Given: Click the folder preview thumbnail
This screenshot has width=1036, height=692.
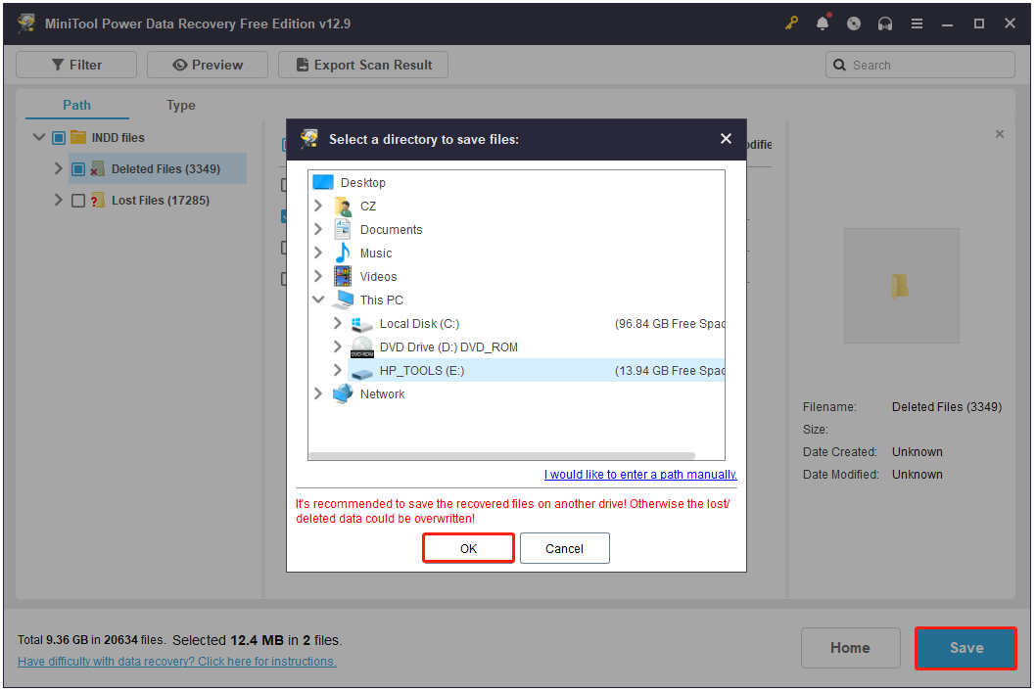Looking at the screenshot, I should coord(901,286).
